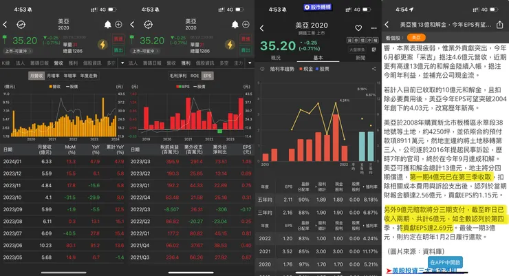Expand tab list arrow on the EPS screen
Screen dimensions: 509x276
click(250, 63)
